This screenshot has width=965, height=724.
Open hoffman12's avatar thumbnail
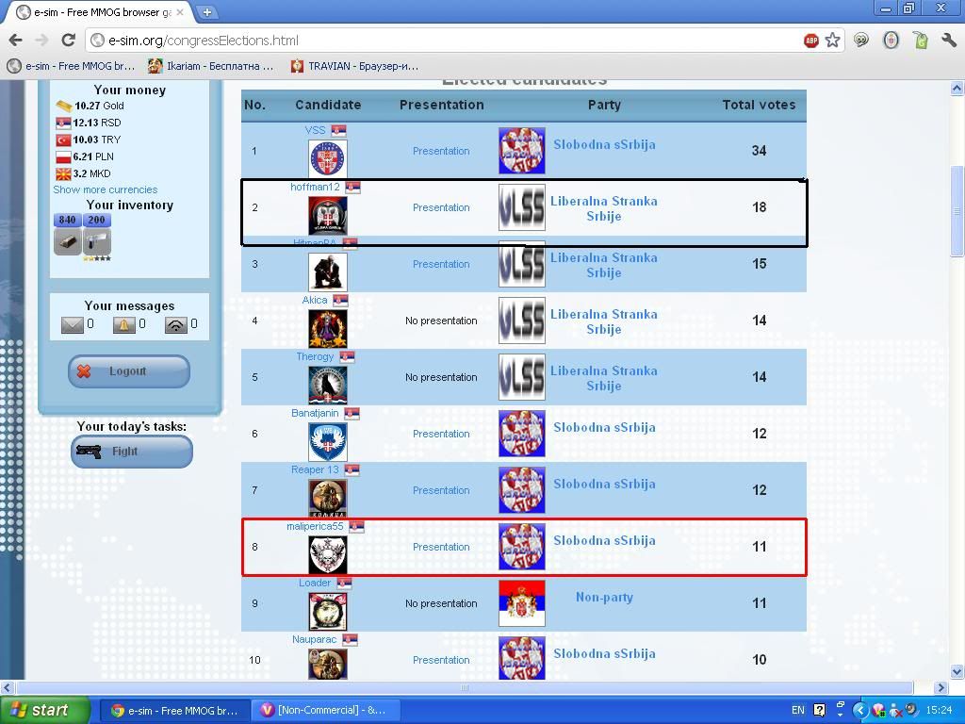tap(327, 216)
